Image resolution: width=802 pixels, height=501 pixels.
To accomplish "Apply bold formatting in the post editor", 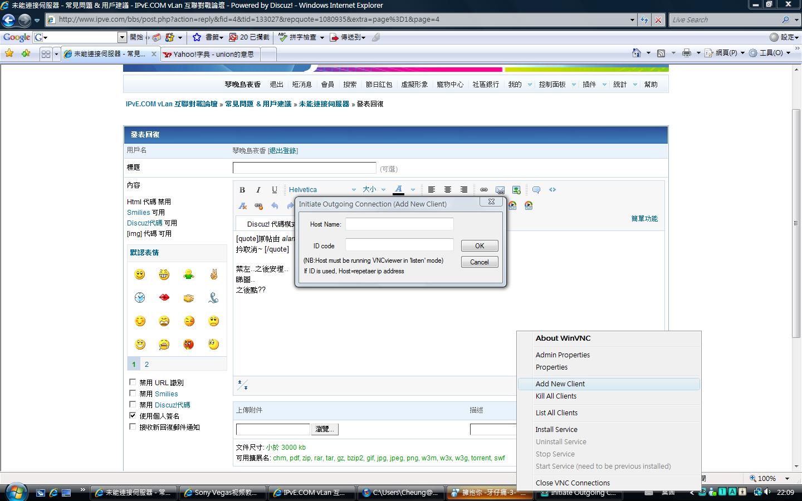I will pos(242,190).
